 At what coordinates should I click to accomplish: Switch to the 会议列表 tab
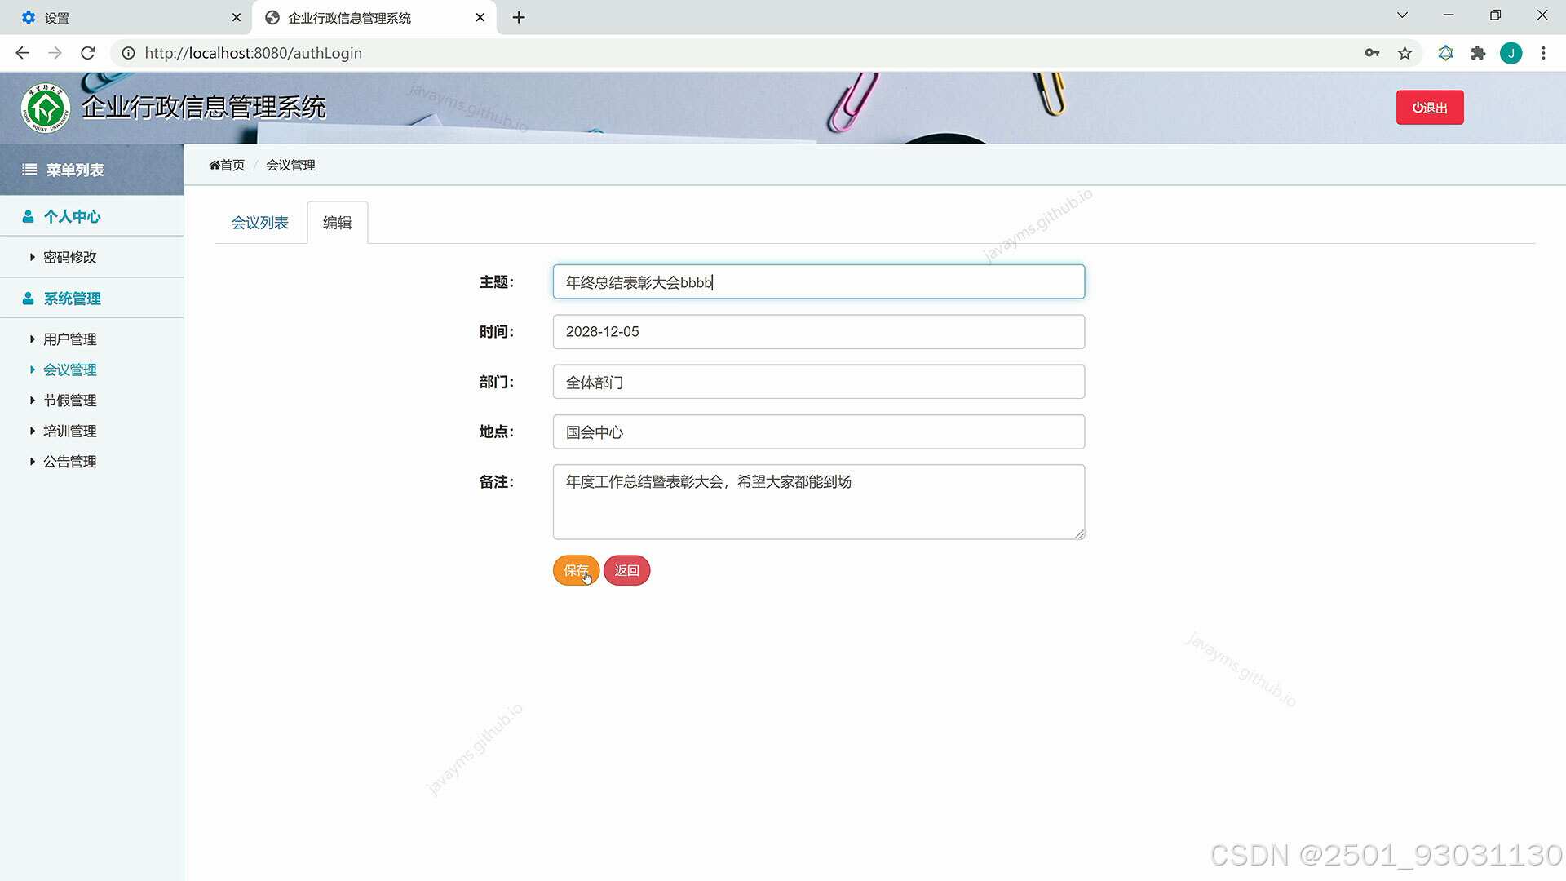coord(259,223)
